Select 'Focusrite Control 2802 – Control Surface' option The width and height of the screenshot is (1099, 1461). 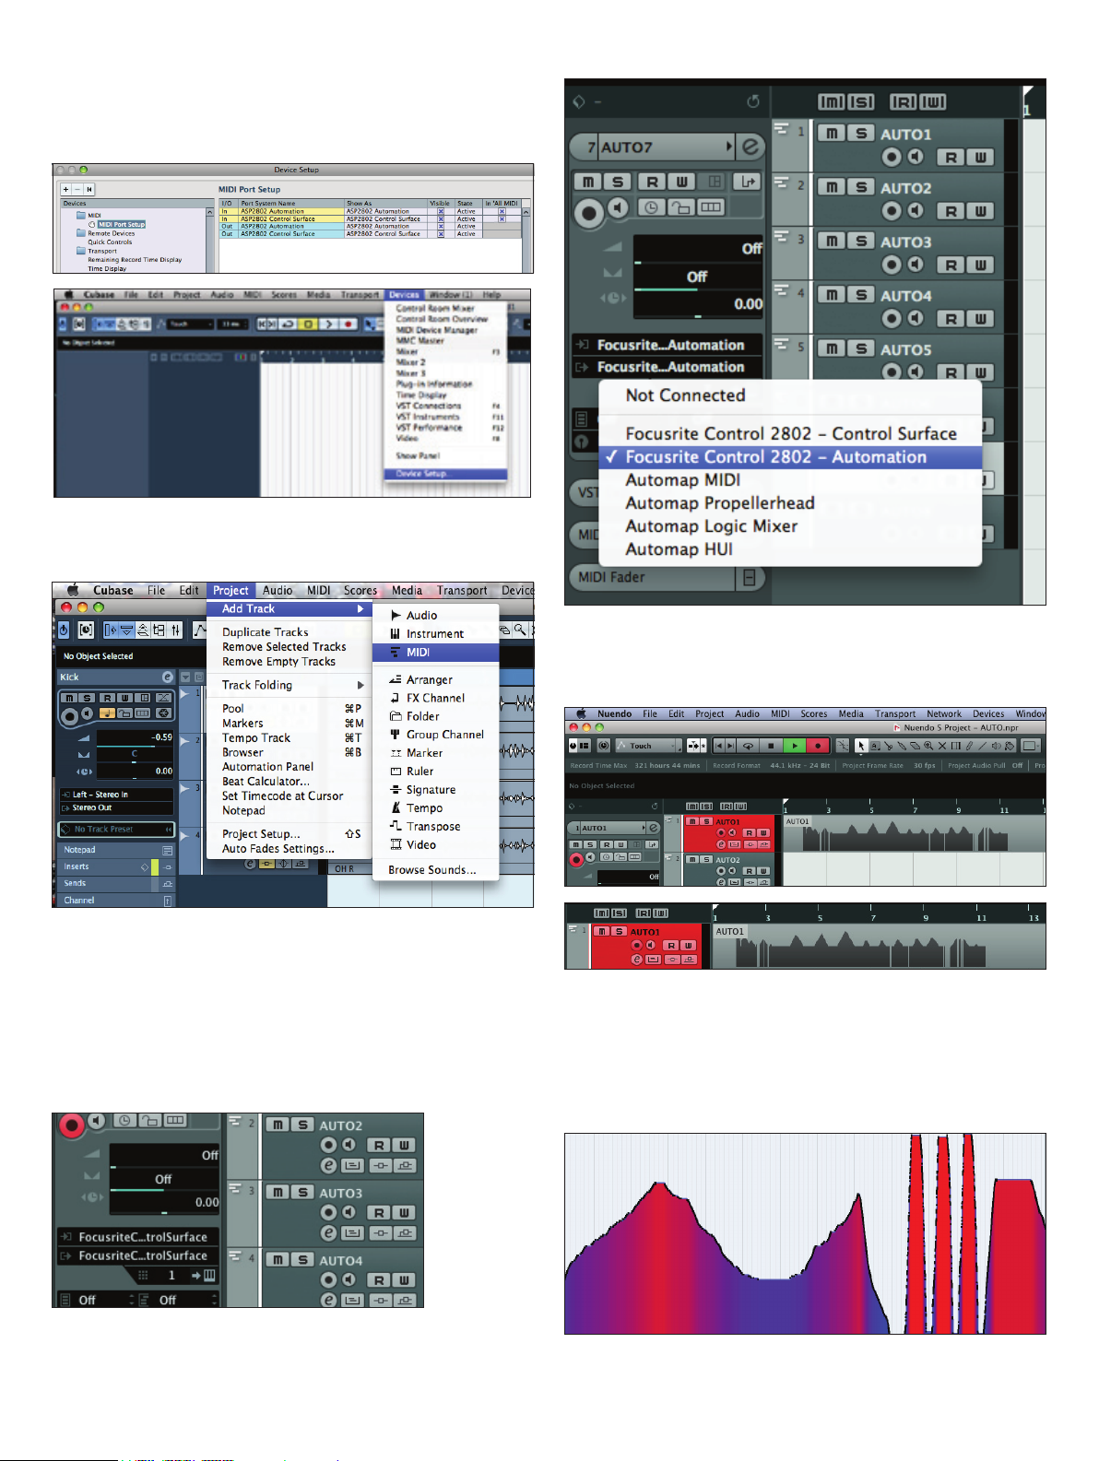(x=790, y=434)
